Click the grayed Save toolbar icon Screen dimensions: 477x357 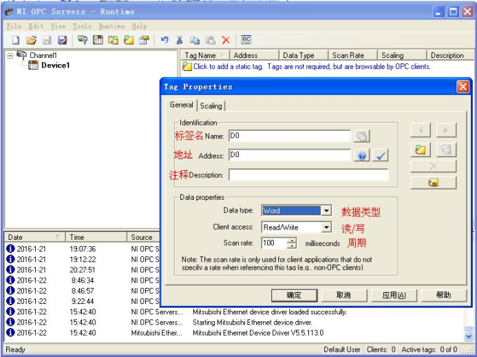coord(47,40)
